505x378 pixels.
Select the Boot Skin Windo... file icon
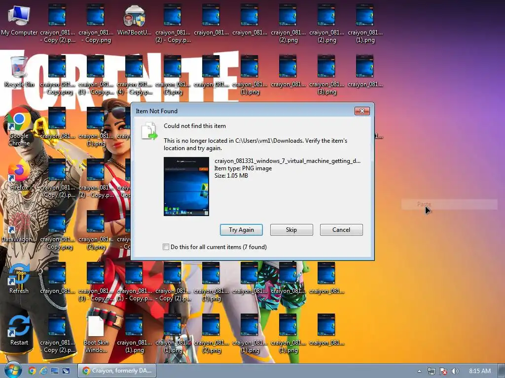96,334
